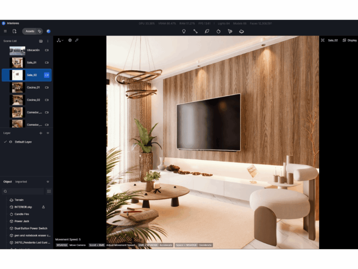The height and width of the screenshot is (269, 358).
Task: Click the GPU usage readout
Action: click(146, 23)
